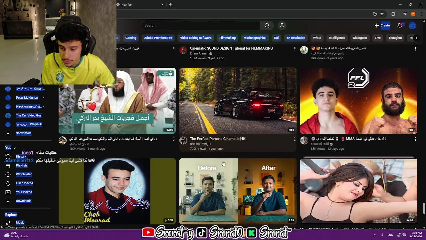Select the Thoughts filter chip
426x240 pixels.
coord(395,38)
